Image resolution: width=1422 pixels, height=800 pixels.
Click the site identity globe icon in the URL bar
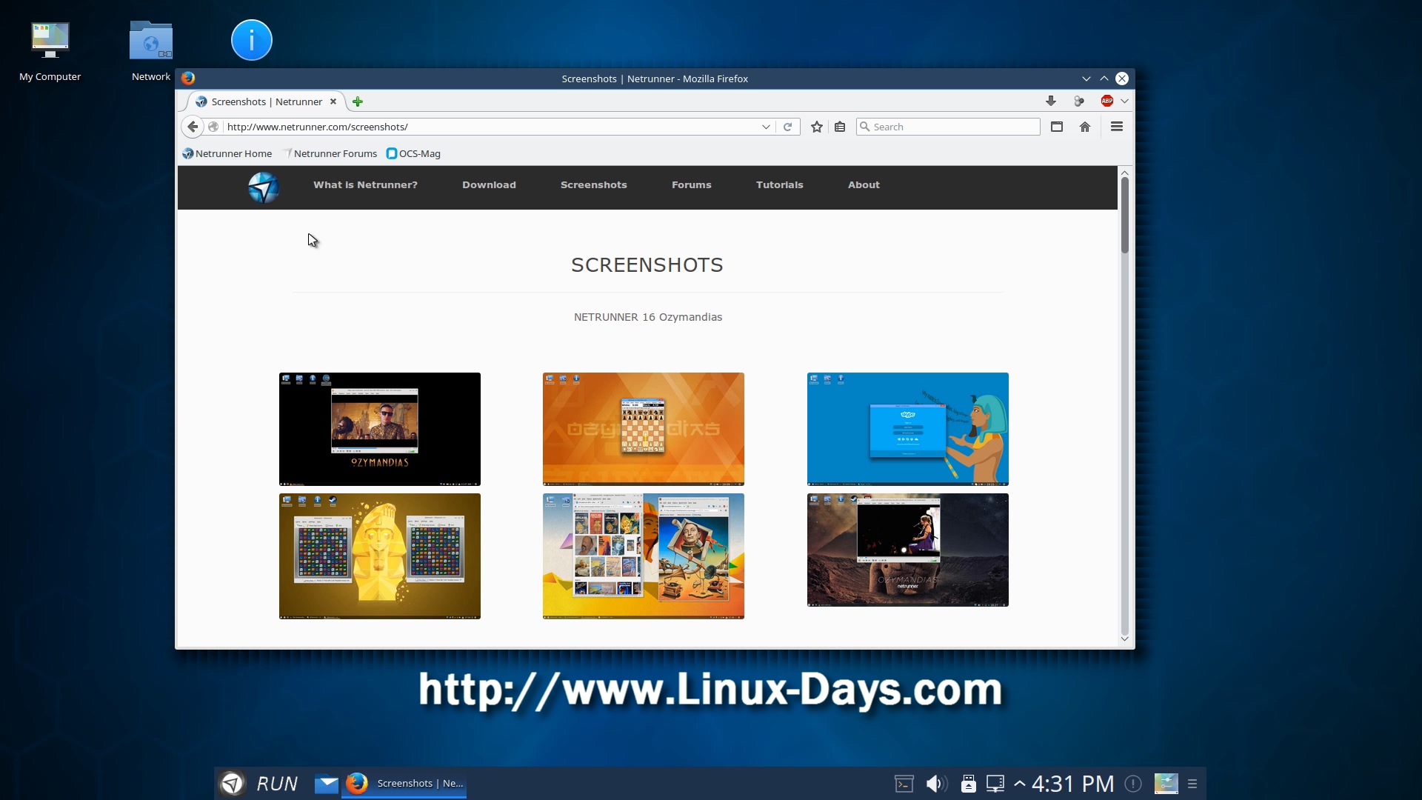pyautogui.click(x=213, y=127)
